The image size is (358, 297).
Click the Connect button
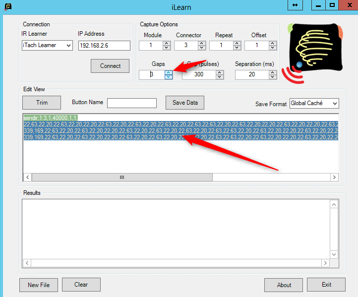tap(110, 66)
